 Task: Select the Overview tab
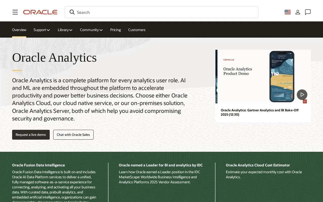click(19, 30)
